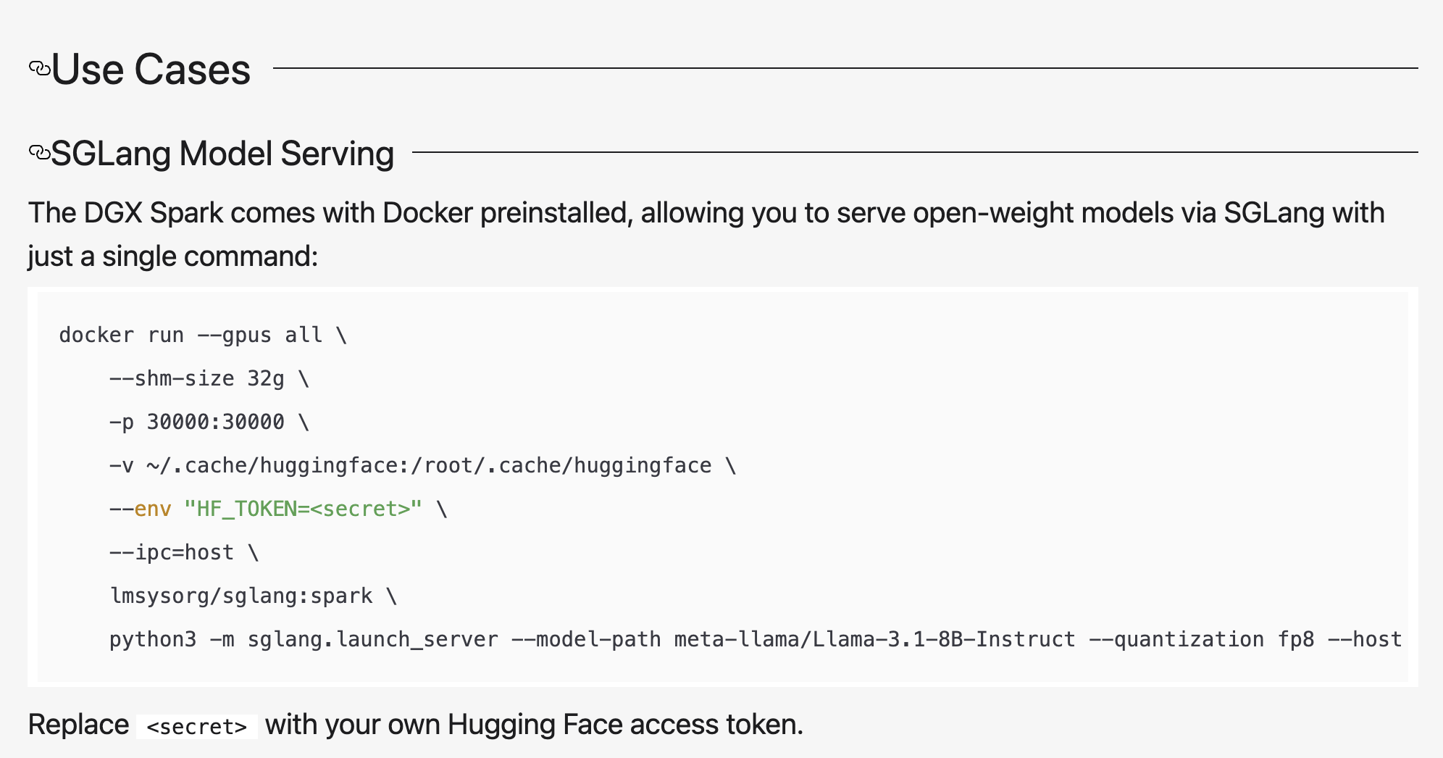Click 'just a single command:' paragraph text
The image size is (1443, 758).
click(173, 257)
